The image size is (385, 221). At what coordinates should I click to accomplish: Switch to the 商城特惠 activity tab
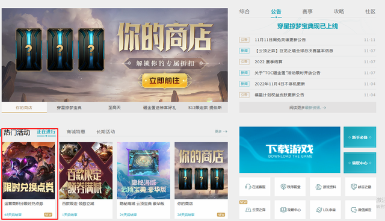(x=76, y=132)
